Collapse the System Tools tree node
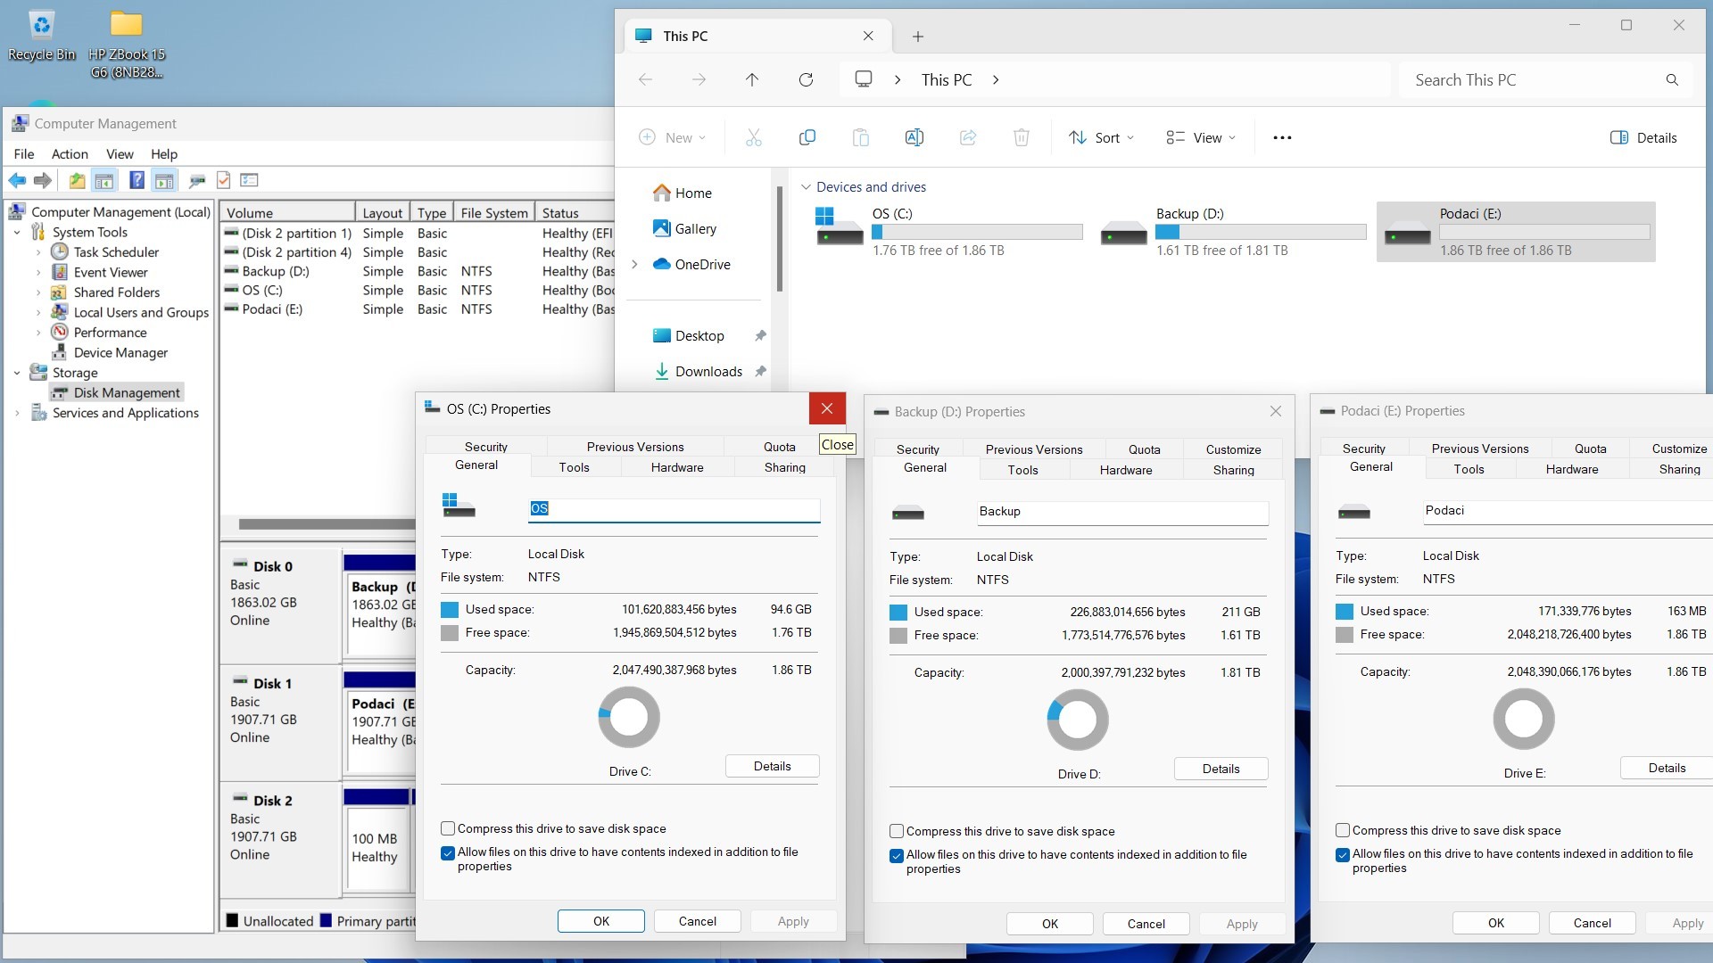The image size is (1713, 963). 17,233
